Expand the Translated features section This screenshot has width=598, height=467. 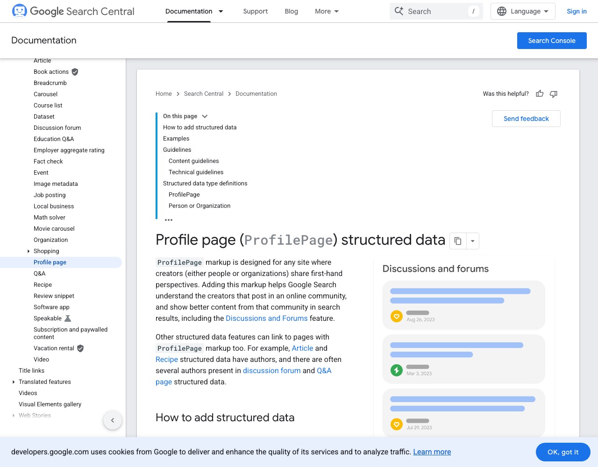coord(14,382)
